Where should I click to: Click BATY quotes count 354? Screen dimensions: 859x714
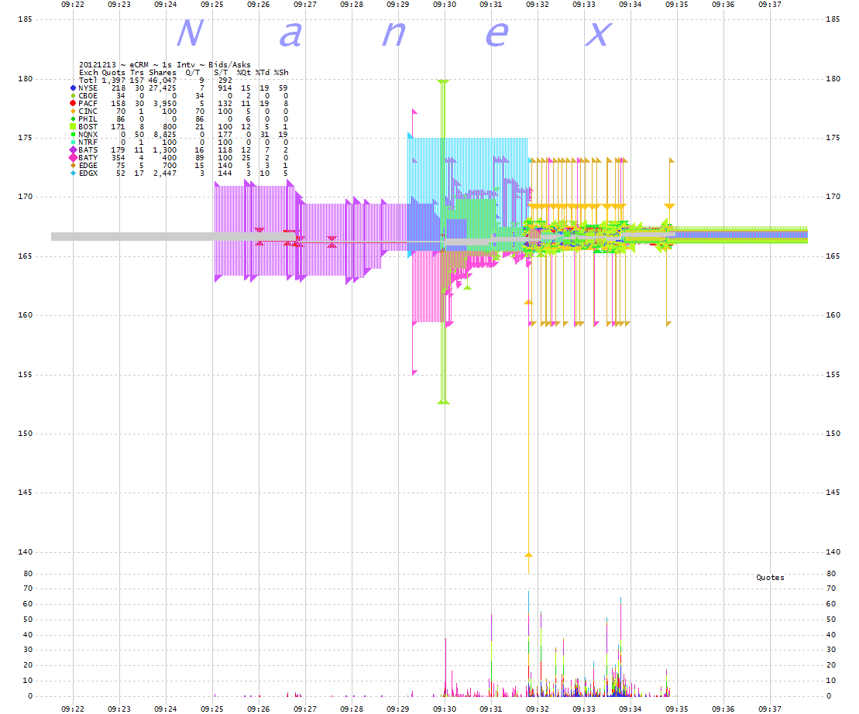[x=119, y=158]
